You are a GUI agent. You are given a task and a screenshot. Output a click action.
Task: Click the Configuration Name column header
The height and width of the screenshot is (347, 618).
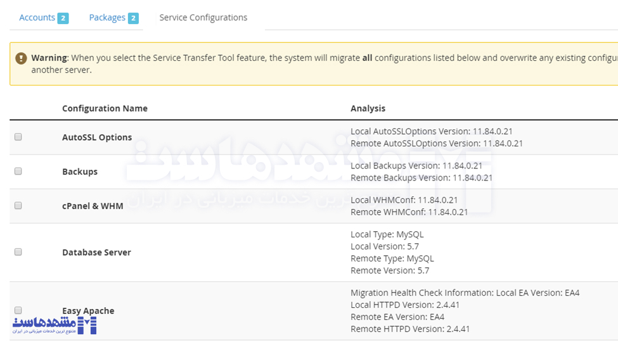[105, 108]
